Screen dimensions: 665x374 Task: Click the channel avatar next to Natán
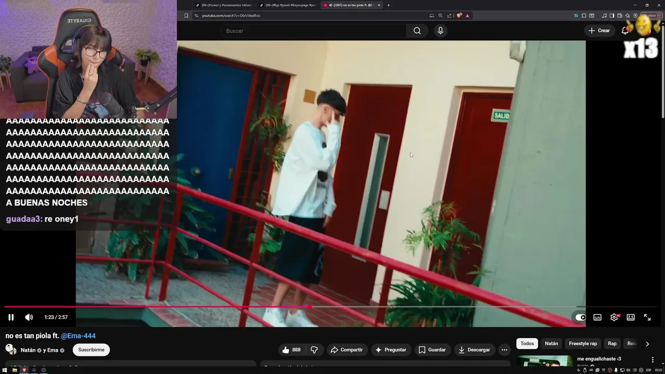point(10,350)
